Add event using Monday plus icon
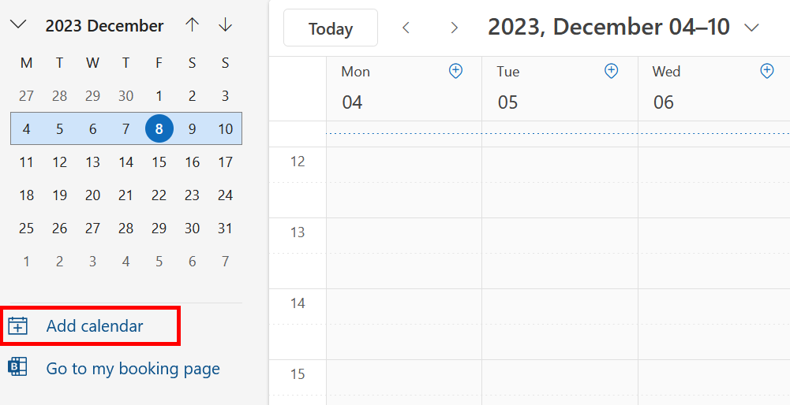The width and height of the screenshot is (790, 405). point(455,72)
